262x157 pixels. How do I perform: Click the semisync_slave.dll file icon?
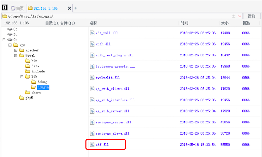[92, 133]
